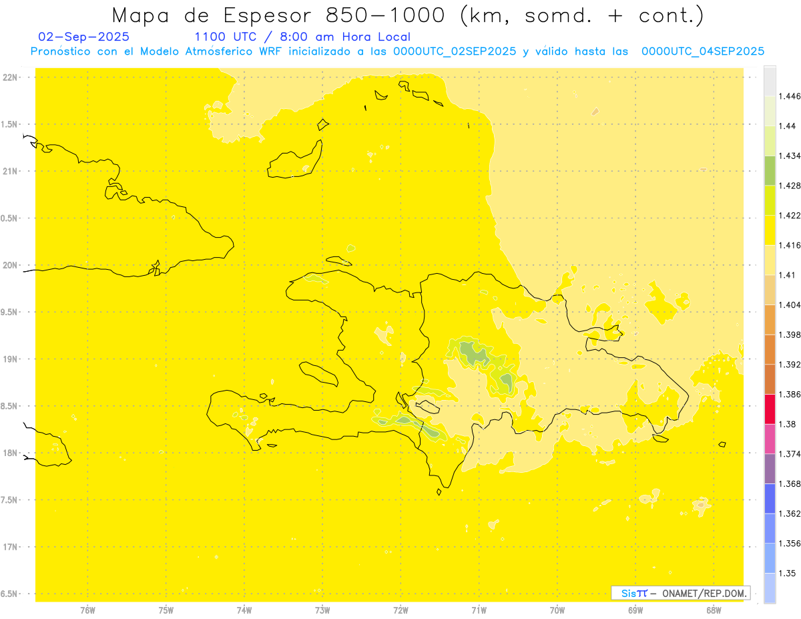Select the 68W longitude axis label
This screenshot has height=619, width=801.
[x=714, y=610]
